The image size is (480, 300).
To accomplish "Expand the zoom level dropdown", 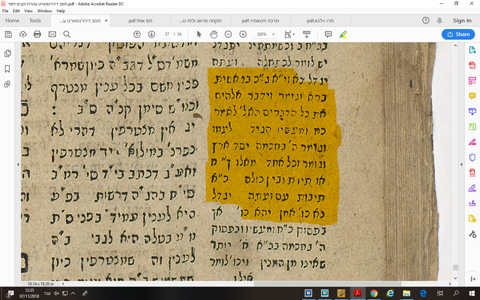I will [x=274, y=34].
